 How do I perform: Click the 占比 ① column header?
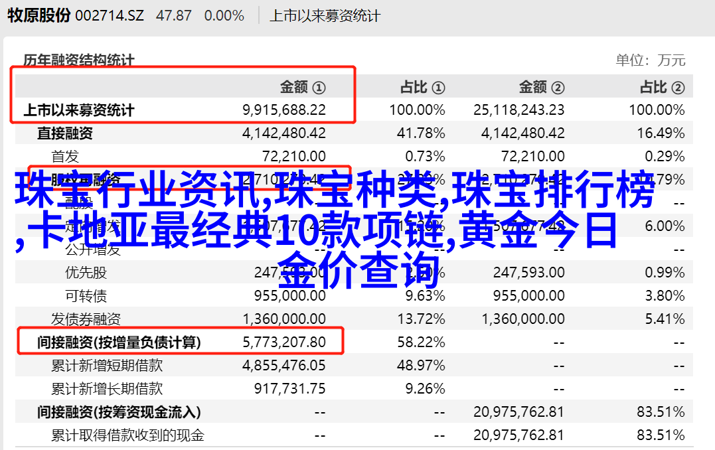pyautogui.click(x=423, y=87)
